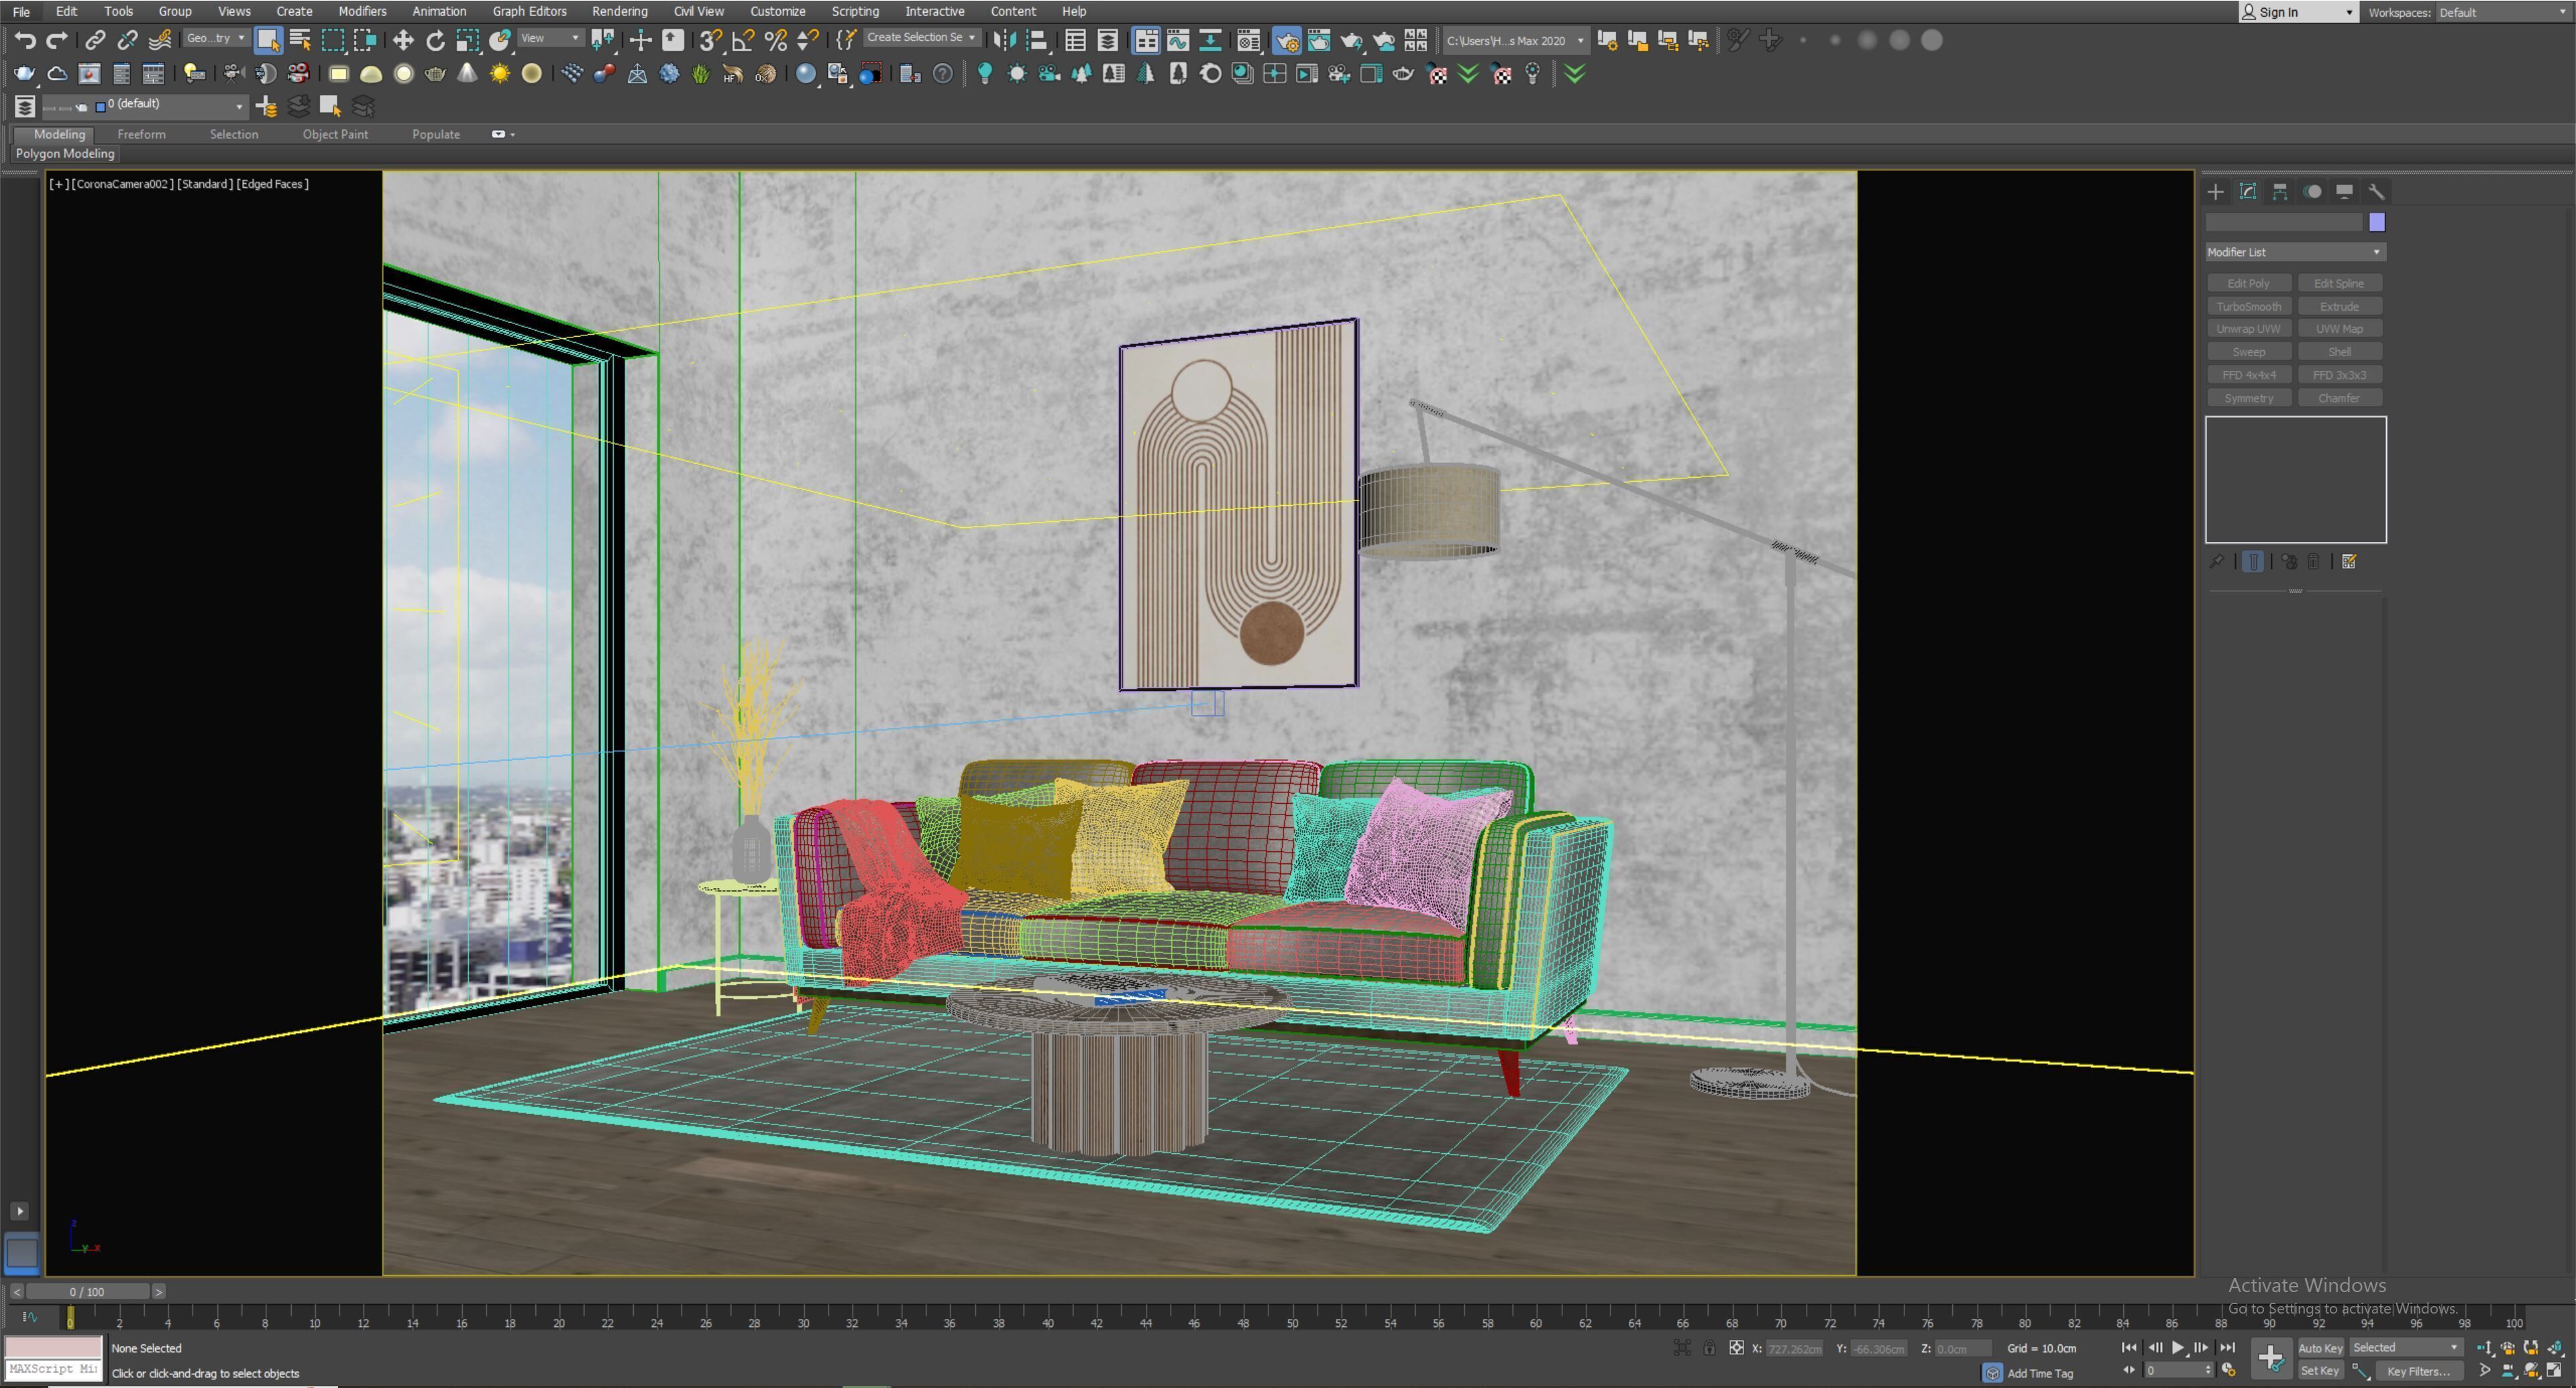The width and height of the screenshot is (2576, 1388).
Task: Click the 0 / 100 time slider
Action: coord(87,1292)
